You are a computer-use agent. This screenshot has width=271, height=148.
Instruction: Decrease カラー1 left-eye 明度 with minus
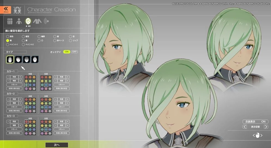pyautogui.click(x=55, y=81)
